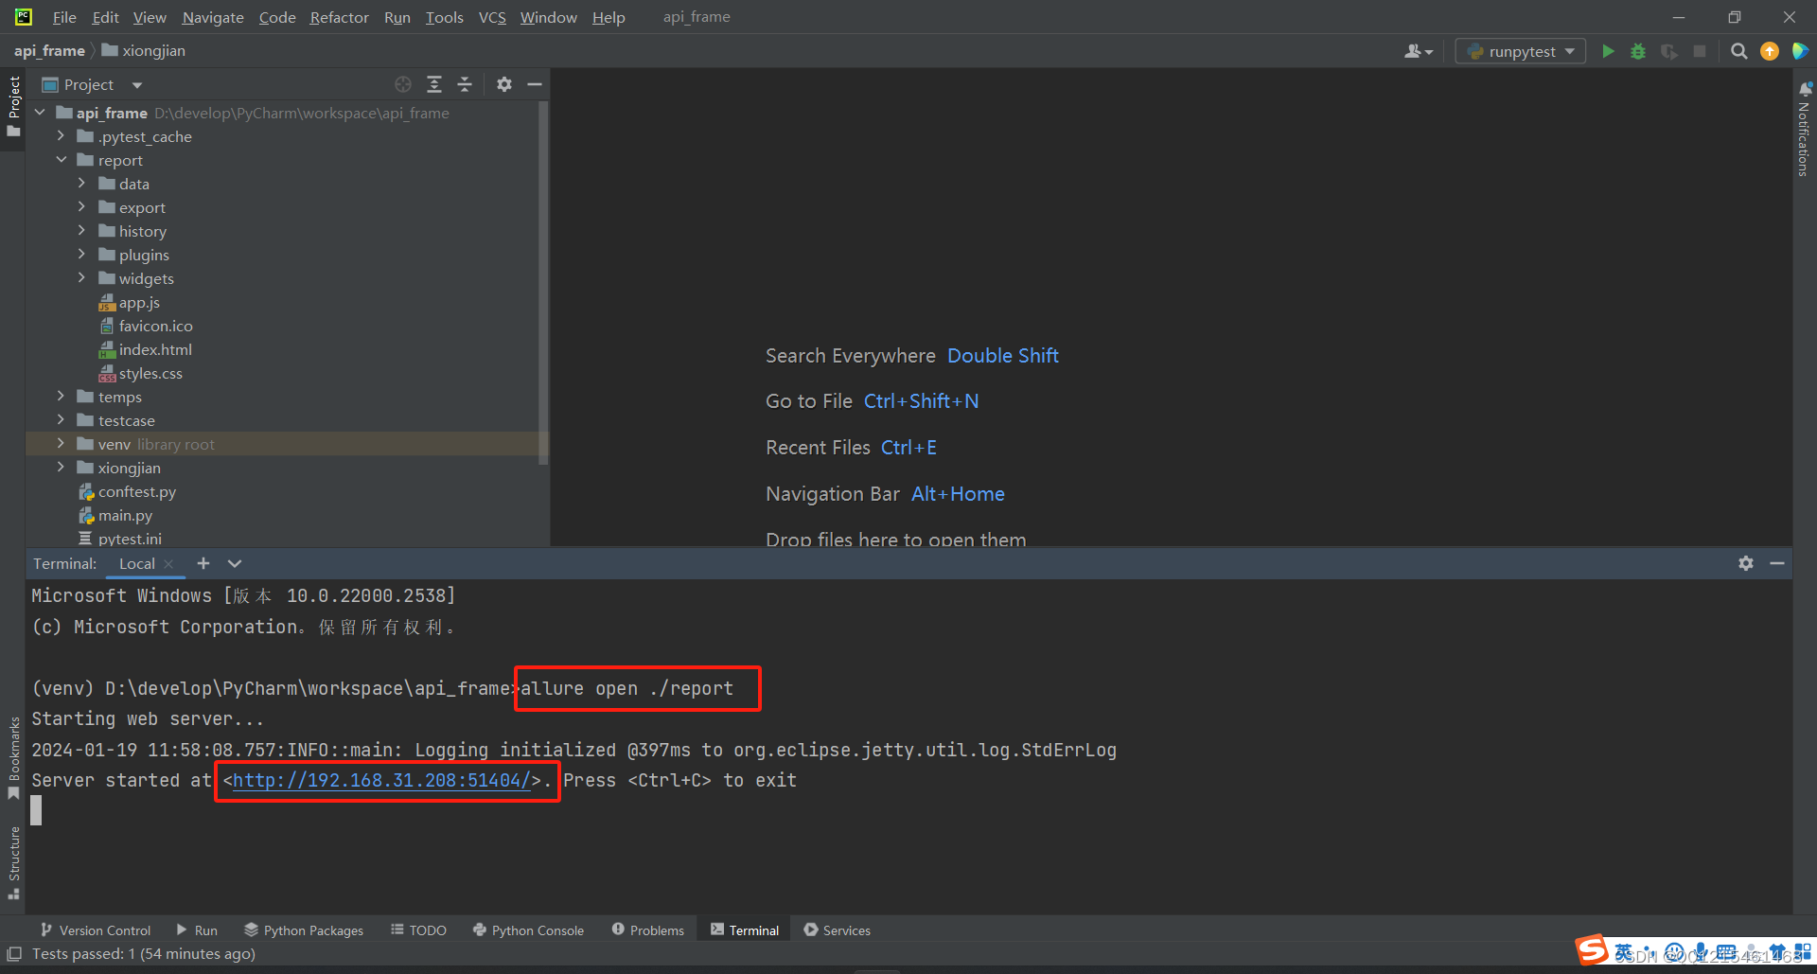This screenshot has width=1817, height=974.
Task: Expand the widgets folder
Action: [x=81, y=278]
